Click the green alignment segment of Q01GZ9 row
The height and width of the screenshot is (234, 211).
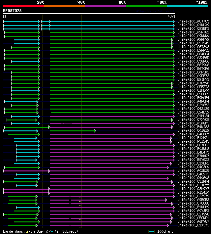tap(73, 131)
